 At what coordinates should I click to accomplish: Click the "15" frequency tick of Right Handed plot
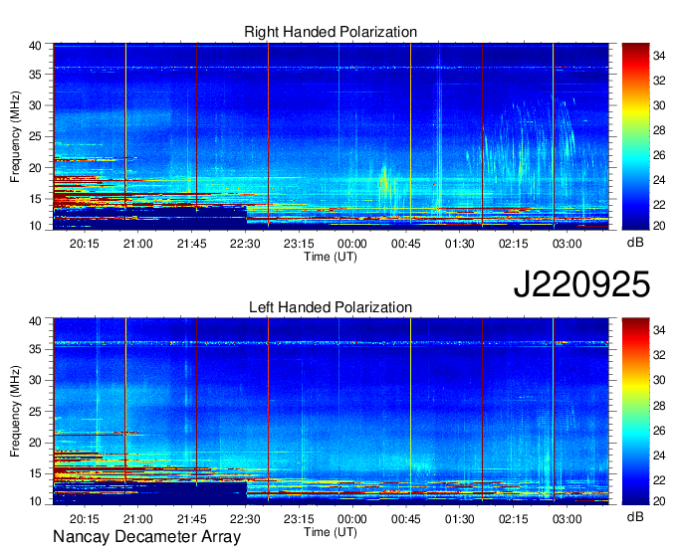click(35, 199)
